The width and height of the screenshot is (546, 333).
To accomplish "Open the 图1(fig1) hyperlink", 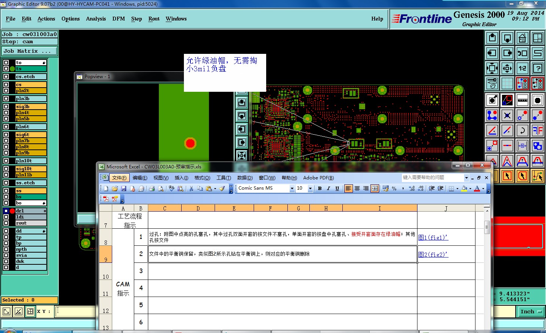I will click(x=433, y=237).
